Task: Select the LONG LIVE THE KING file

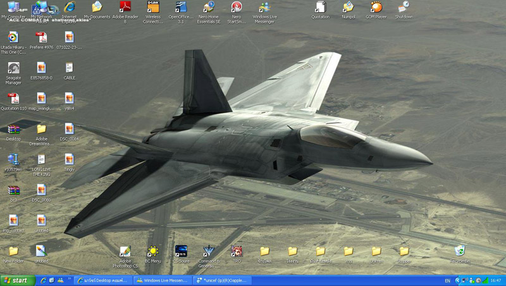Action: coord(41,160)
